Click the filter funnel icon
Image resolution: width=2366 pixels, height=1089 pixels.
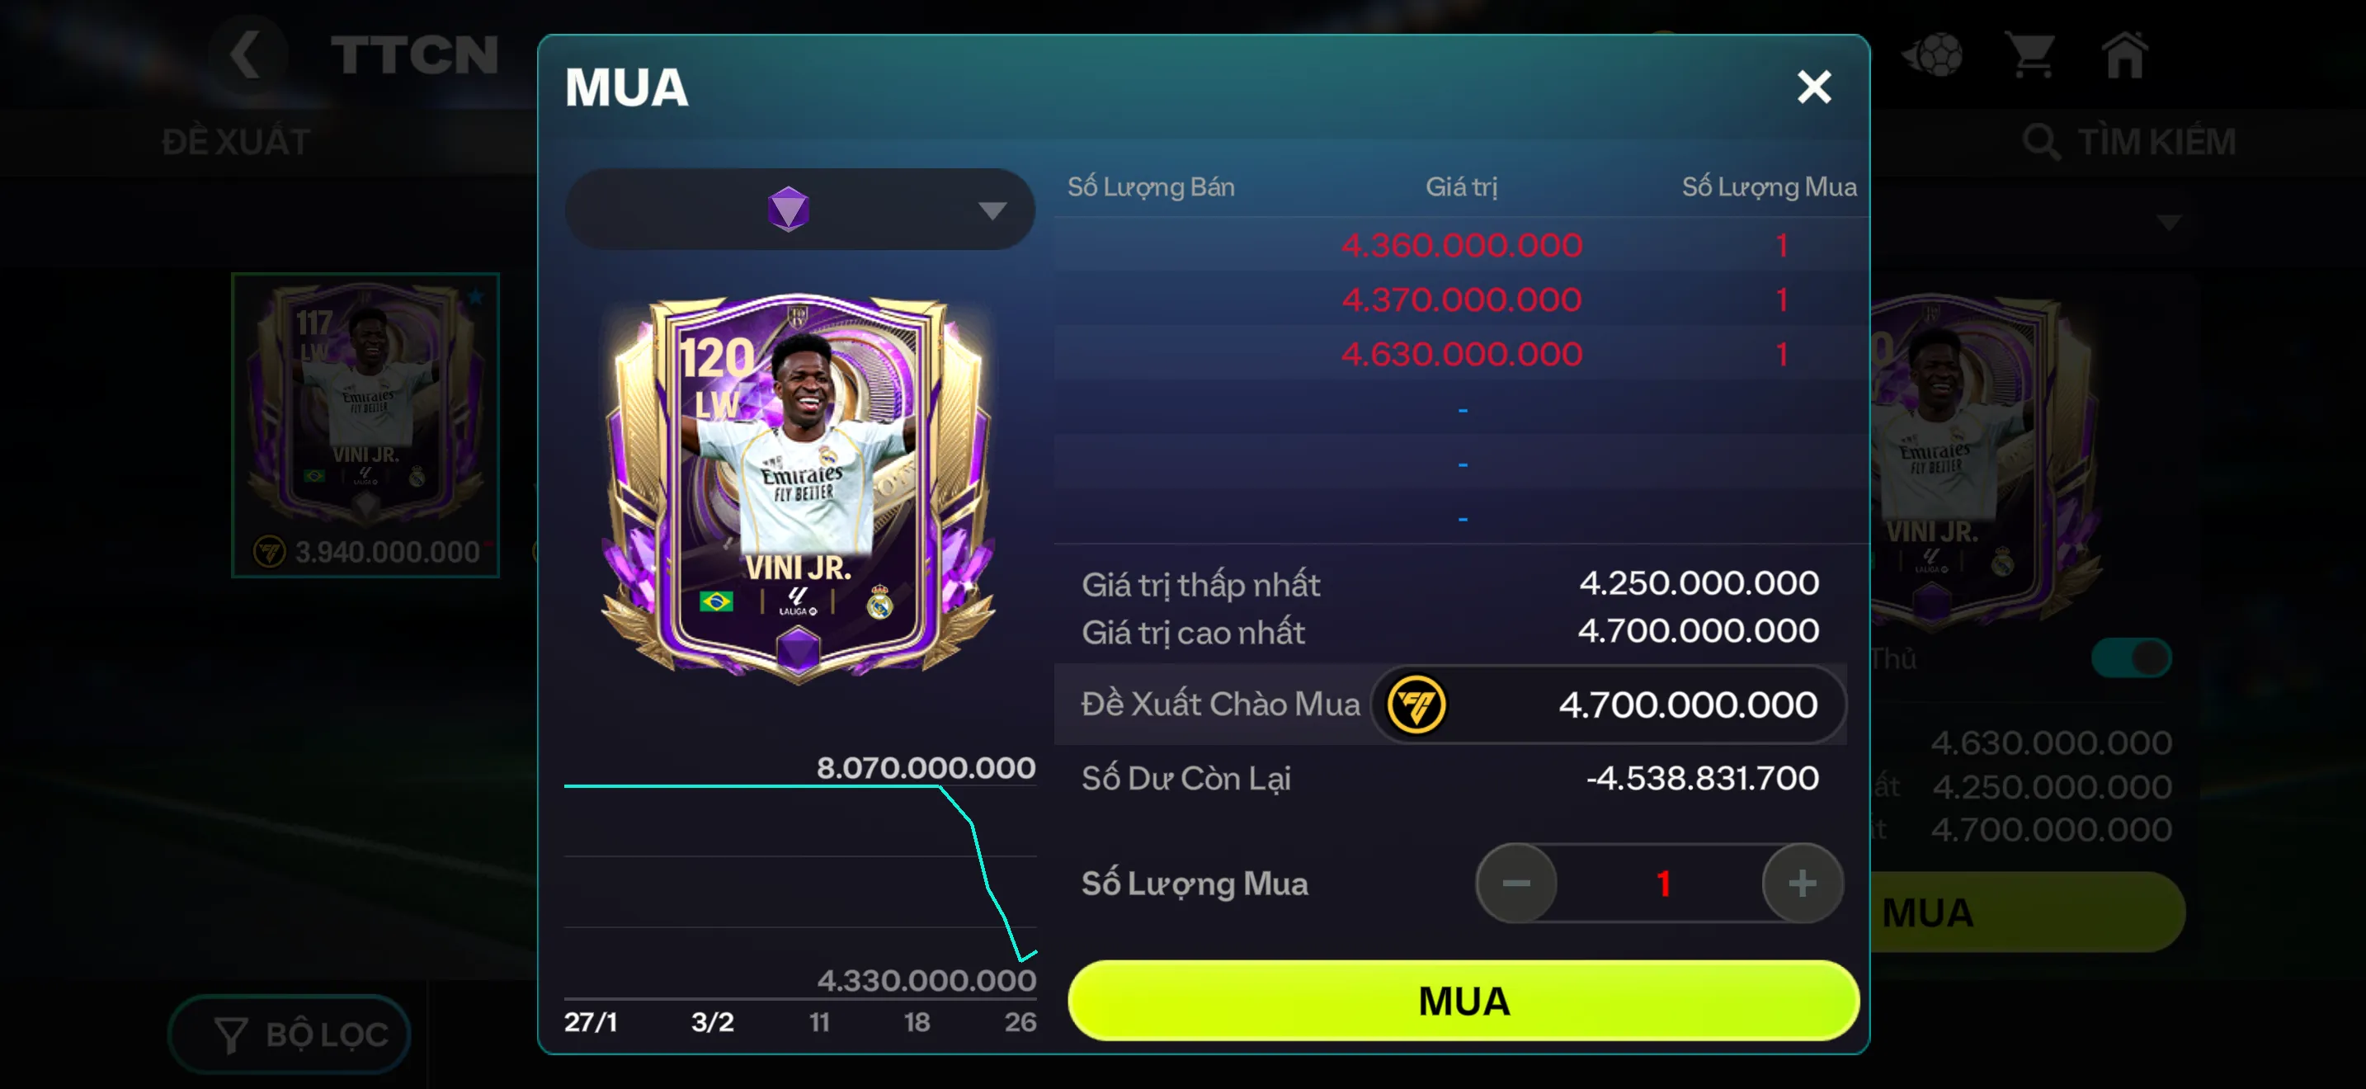tap(229, 1035)
